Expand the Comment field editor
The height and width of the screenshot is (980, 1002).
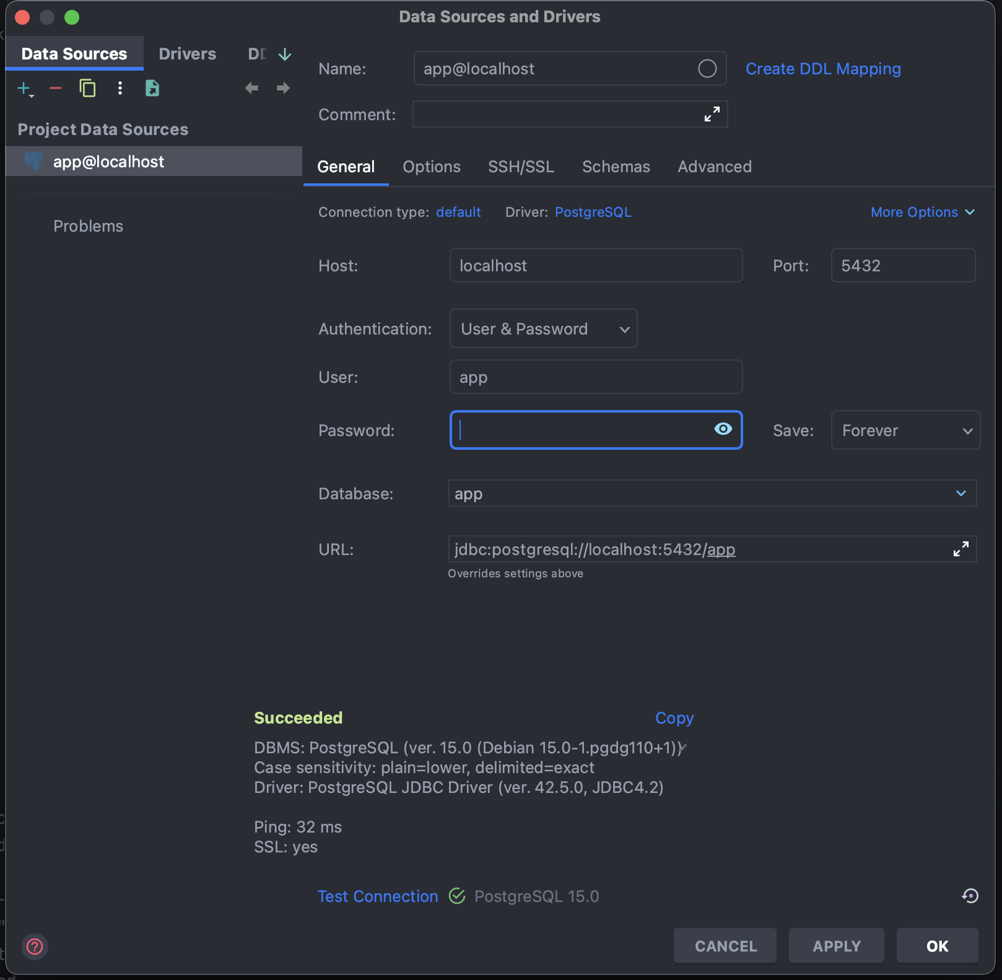tap(712, 114)
